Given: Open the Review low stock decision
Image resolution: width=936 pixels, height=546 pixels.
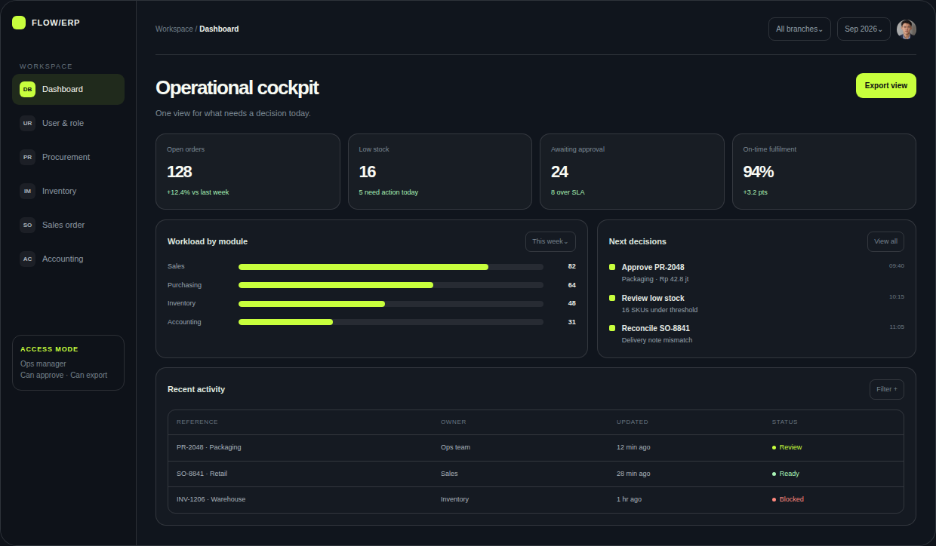Looking at the screenshot, I should (x=756, y=303).
